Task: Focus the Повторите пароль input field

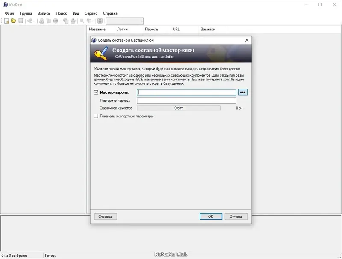Action: tap(186, 101)
